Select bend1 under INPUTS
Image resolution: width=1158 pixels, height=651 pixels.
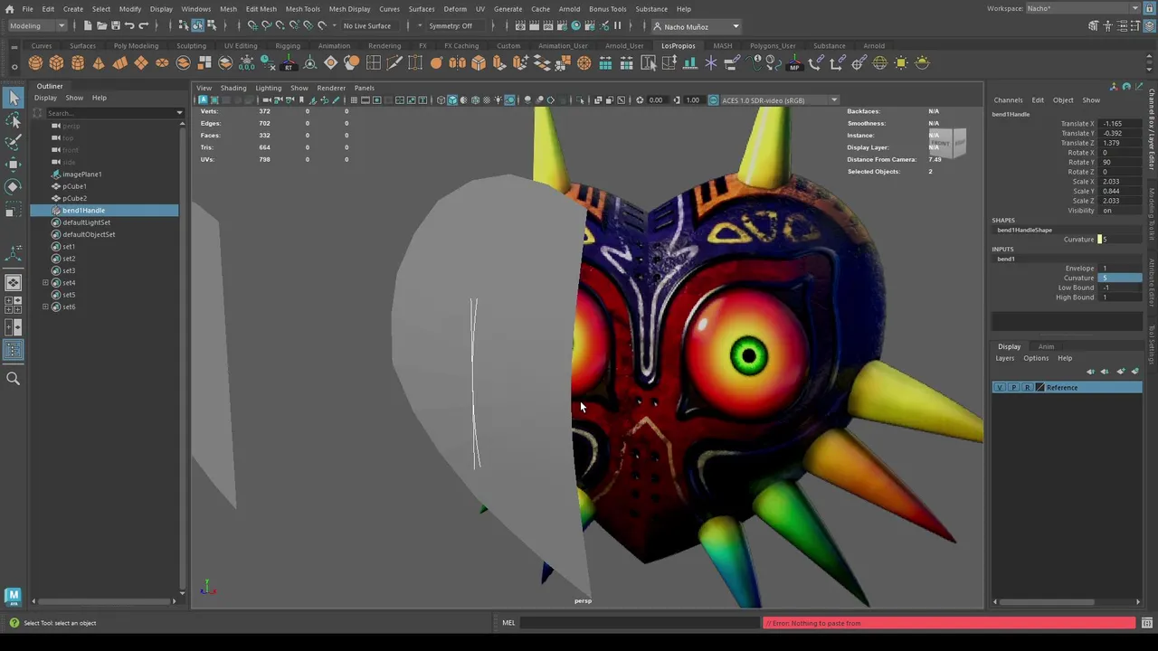point(1006,259)
